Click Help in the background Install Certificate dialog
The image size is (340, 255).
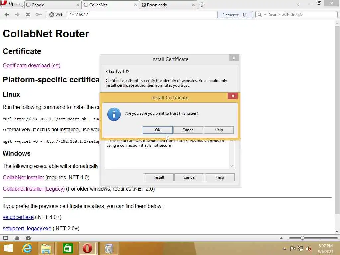[220, 177]
